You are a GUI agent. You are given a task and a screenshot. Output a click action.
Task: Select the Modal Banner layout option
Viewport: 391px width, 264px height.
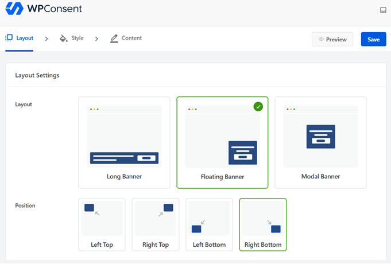[320, 176]
